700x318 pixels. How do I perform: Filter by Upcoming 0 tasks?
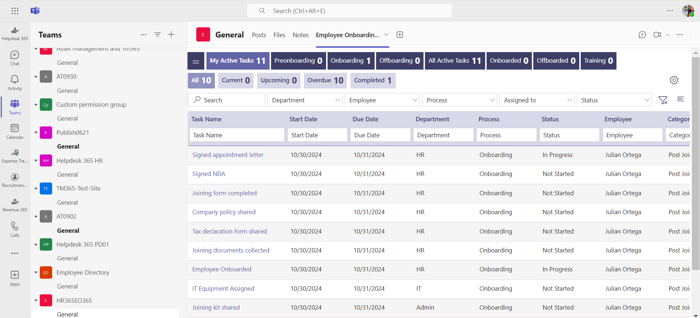pos(279,81)
